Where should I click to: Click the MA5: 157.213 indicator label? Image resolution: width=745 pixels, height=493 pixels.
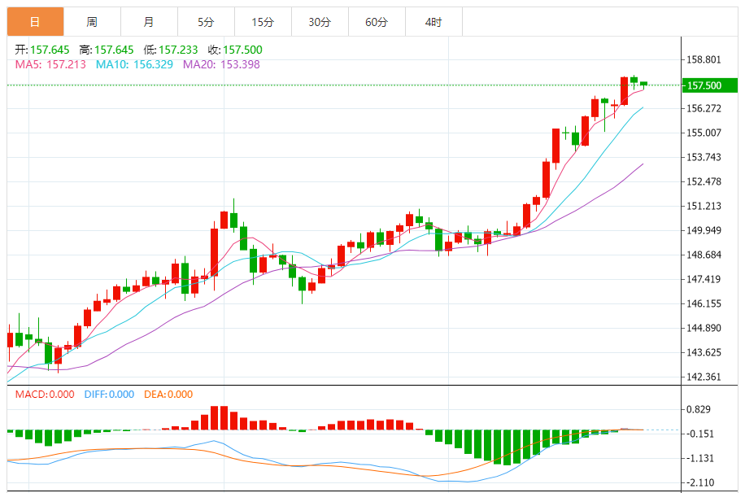pos(50,64)
